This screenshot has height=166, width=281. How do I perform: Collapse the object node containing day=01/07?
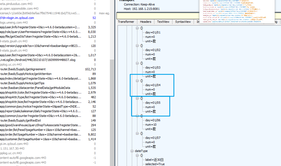(x=137, y=133)
